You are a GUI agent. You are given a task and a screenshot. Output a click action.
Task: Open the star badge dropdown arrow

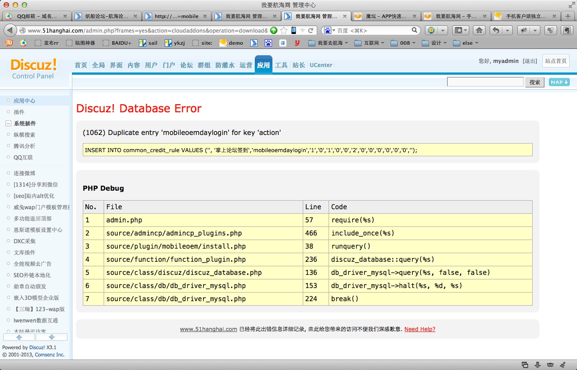pos(442,30)
